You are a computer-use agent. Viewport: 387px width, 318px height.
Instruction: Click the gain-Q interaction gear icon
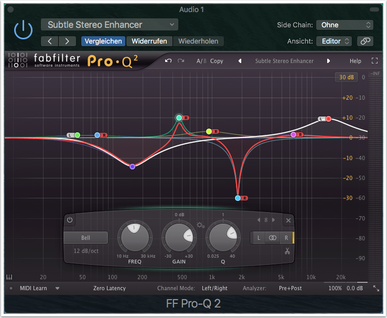tap(200, 226)
